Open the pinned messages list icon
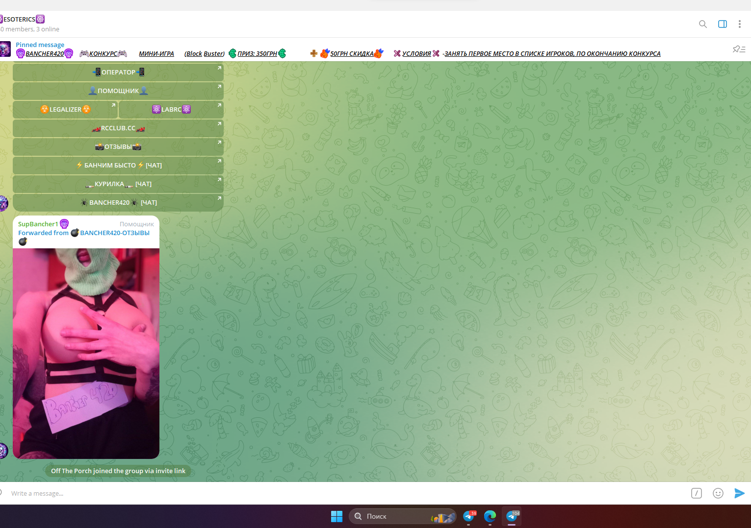 tap(739, 49)
